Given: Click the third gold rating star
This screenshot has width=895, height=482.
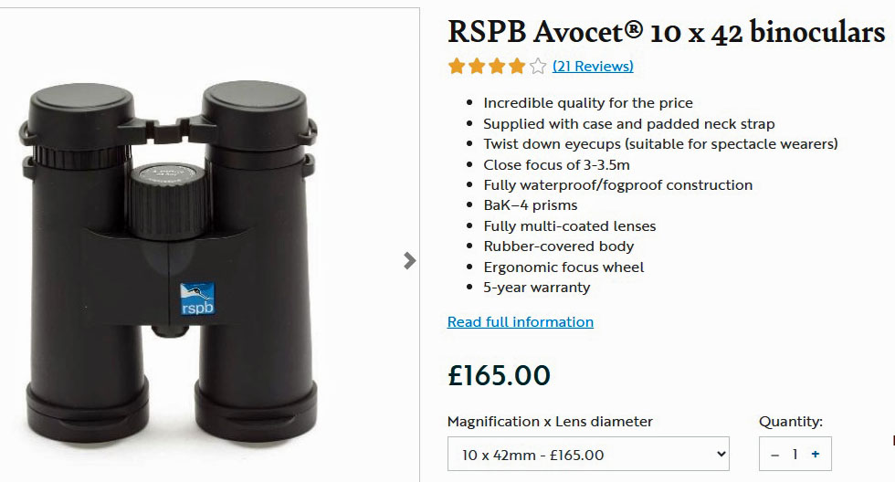Looking at the screenshot, I should [x=498, y=66].
